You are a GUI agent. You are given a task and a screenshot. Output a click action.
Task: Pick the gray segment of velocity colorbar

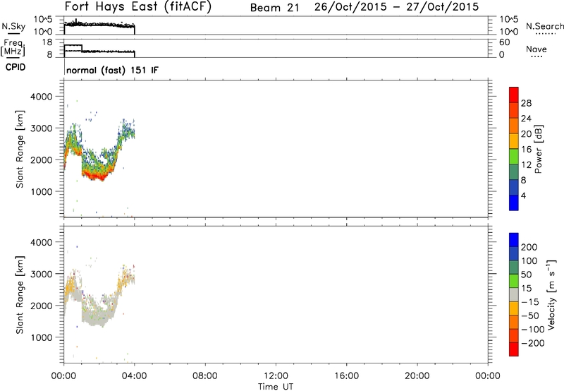pos(514,295)
